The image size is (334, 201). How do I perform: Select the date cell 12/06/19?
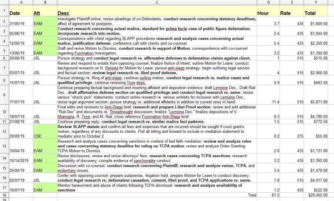[x=21, y=41]
